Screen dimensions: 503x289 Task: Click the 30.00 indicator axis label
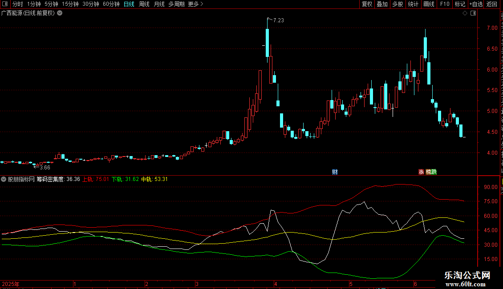pyautogui.click(x=491, y=245)
